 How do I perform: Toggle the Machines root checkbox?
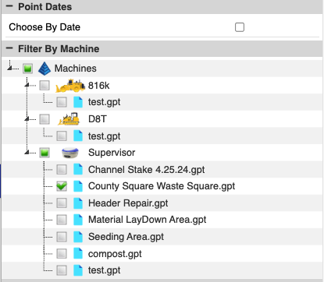[x=27, y=69]
